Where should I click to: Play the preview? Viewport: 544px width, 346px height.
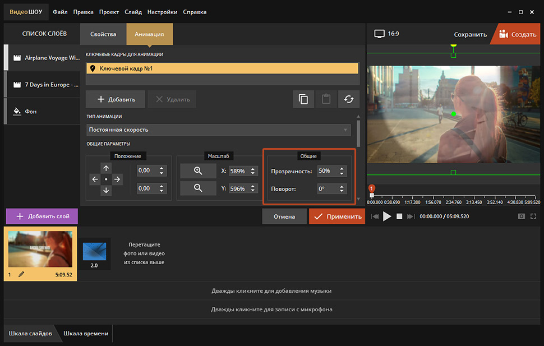coord(387,216)
